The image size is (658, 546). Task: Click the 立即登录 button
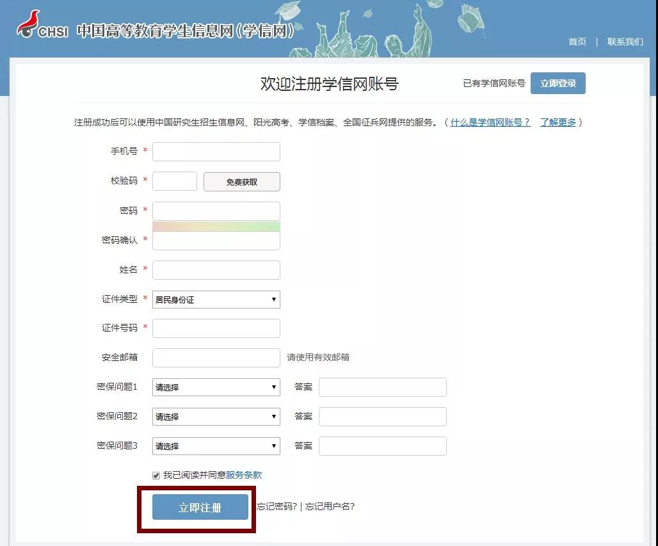click(558, 83)
